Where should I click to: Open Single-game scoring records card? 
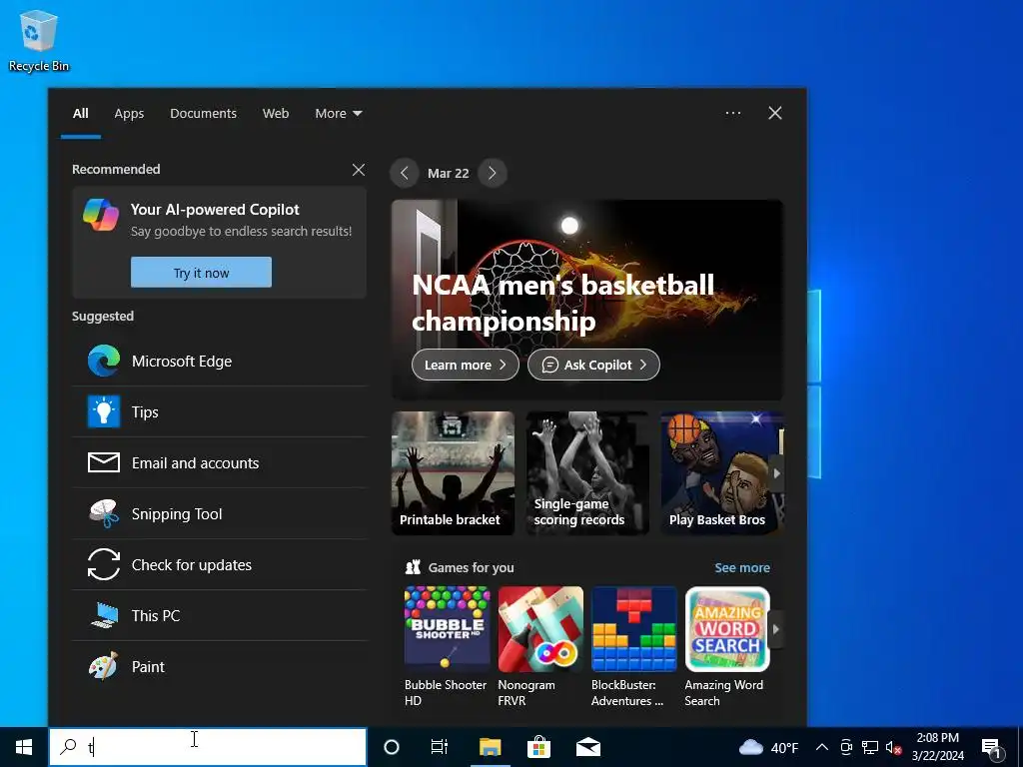coord(587,472)
